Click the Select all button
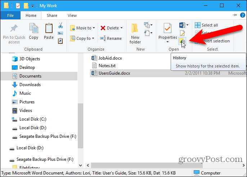The image size is (247, 177). pyautogui.click(x=206, y=25)
